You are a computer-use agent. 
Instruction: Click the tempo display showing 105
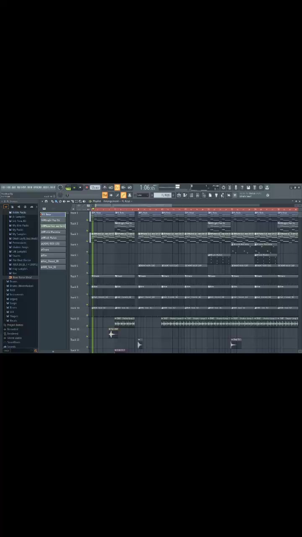coord(95,188)
